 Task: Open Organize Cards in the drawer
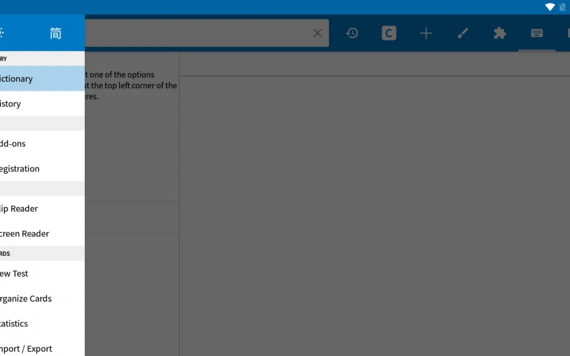[x=30, y=299]
